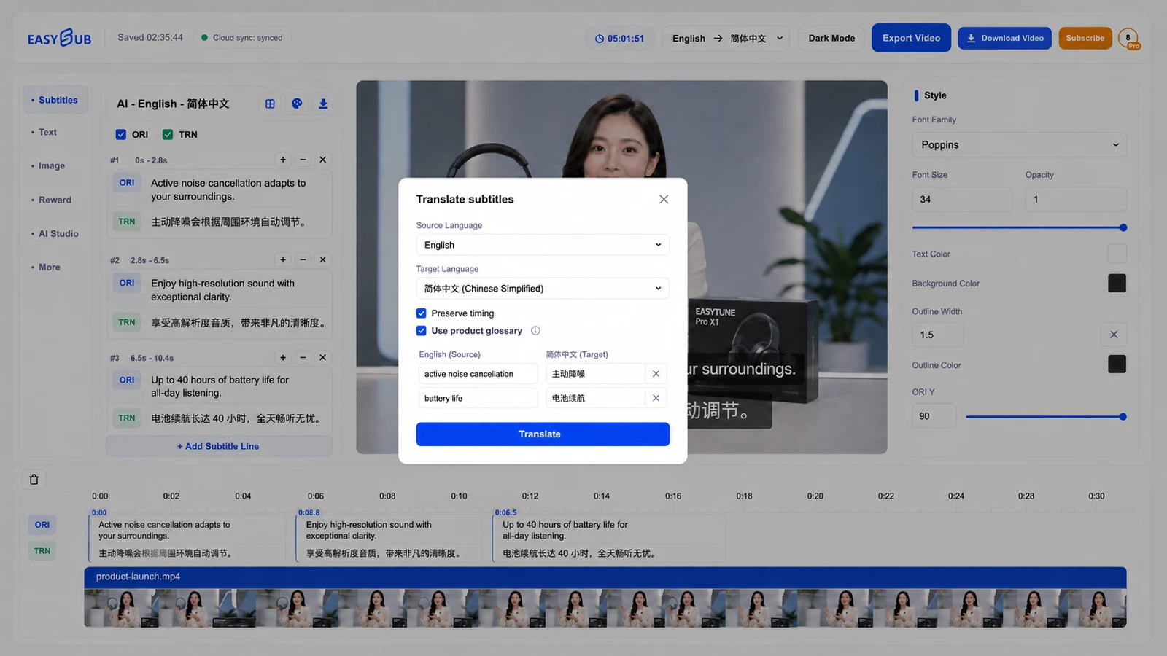
Task: Open the AI Studio sidebar tab
Action: tap(55, 233)
